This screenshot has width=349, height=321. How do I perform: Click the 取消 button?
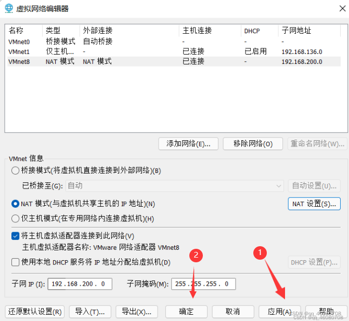[233, 312]
